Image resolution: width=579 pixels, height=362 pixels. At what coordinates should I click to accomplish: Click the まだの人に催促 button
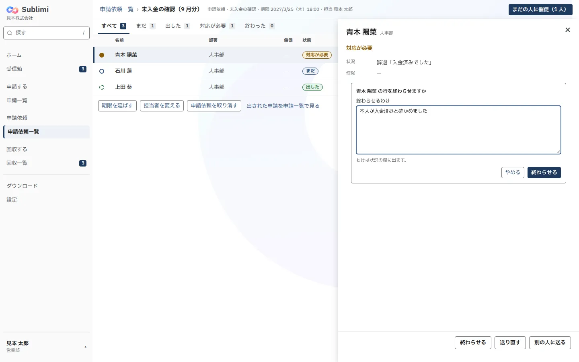540,10
